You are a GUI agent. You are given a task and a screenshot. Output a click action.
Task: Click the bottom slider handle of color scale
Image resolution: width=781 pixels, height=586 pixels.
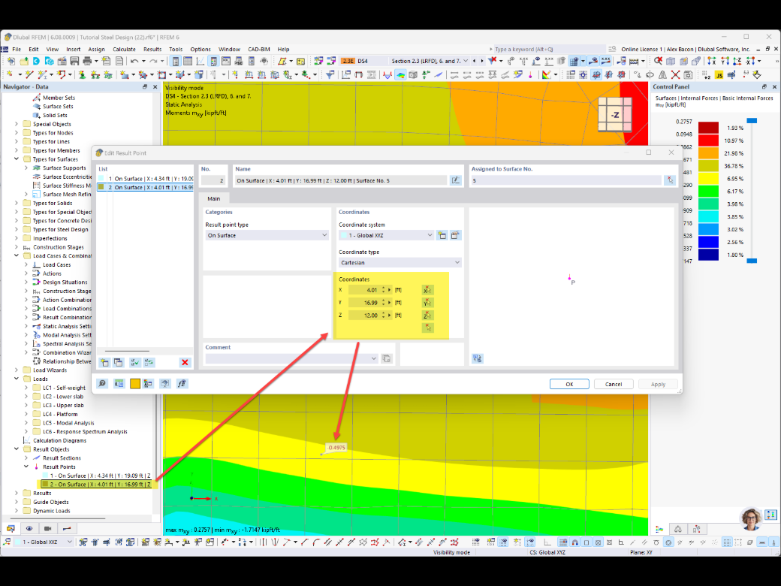(752, 261)
